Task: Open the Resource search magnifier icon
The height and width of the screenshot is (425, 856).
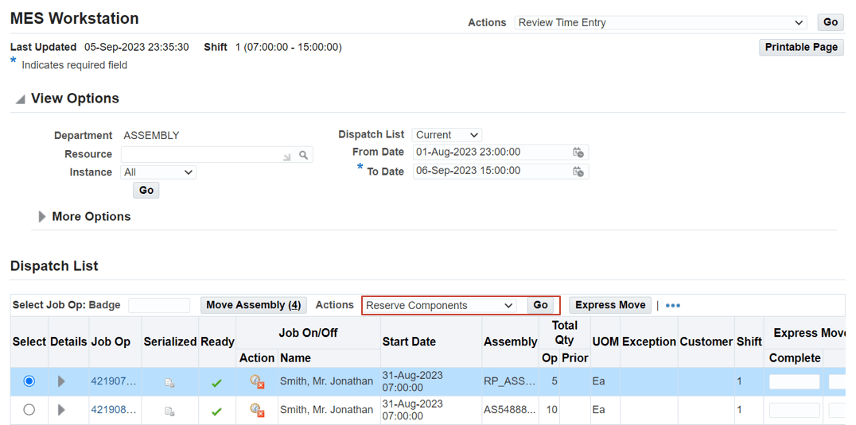Action: (304, 155)
